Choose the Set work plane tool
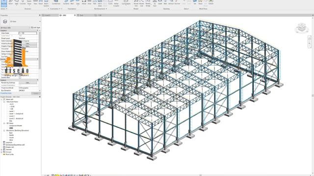Screen dimensions: 314x176 tap(195, 2)
